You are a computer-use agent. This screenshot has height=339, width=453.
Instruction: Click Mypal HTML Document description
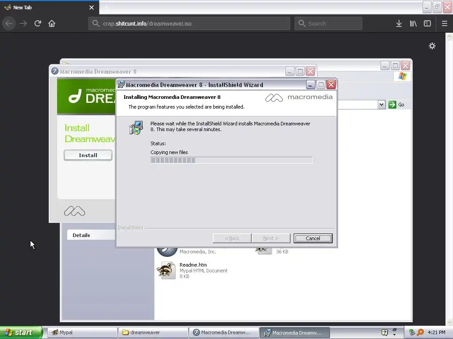[203, 271]
